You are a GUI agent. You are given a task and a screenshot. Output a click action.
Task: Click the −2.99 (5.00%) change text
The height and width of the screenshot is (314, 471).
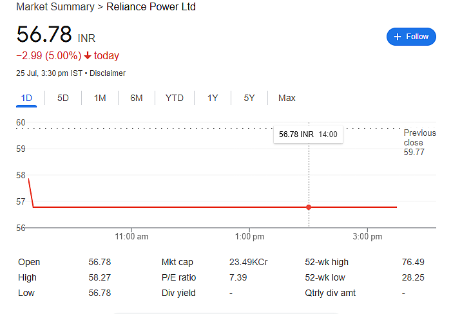(49, 56)
